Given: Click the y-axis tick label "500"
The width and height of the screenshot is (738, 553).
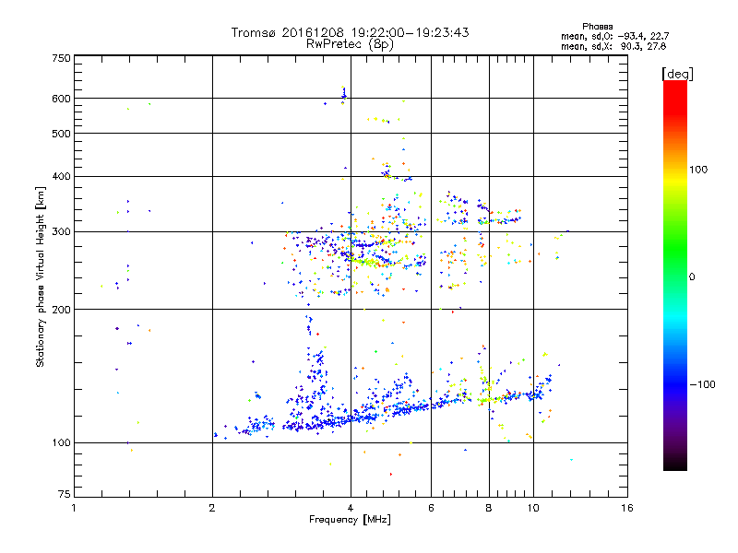Looking at the screenshot, I should [x=61, y=134].
